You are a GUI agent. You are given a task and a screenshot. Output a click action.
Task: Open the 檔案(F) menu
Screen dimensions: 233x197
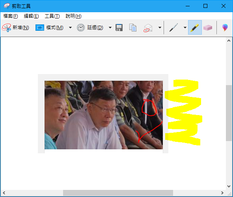[11, 16]
